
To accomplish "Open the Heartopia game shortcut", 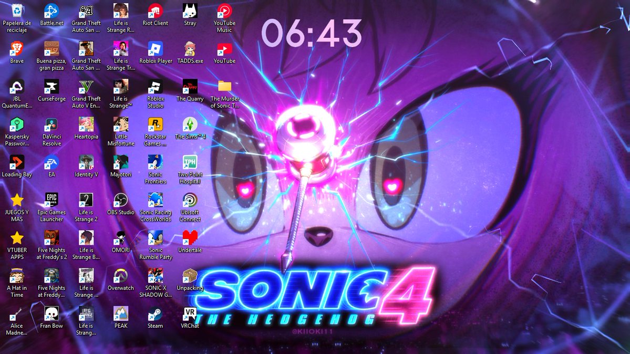I will [86, 124].
